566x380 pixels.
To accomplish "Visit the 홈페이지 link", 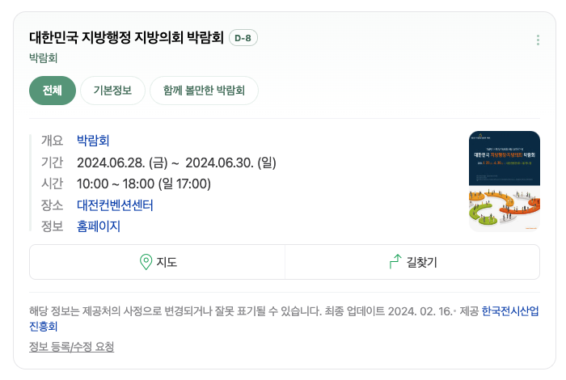I will [99, 226].
